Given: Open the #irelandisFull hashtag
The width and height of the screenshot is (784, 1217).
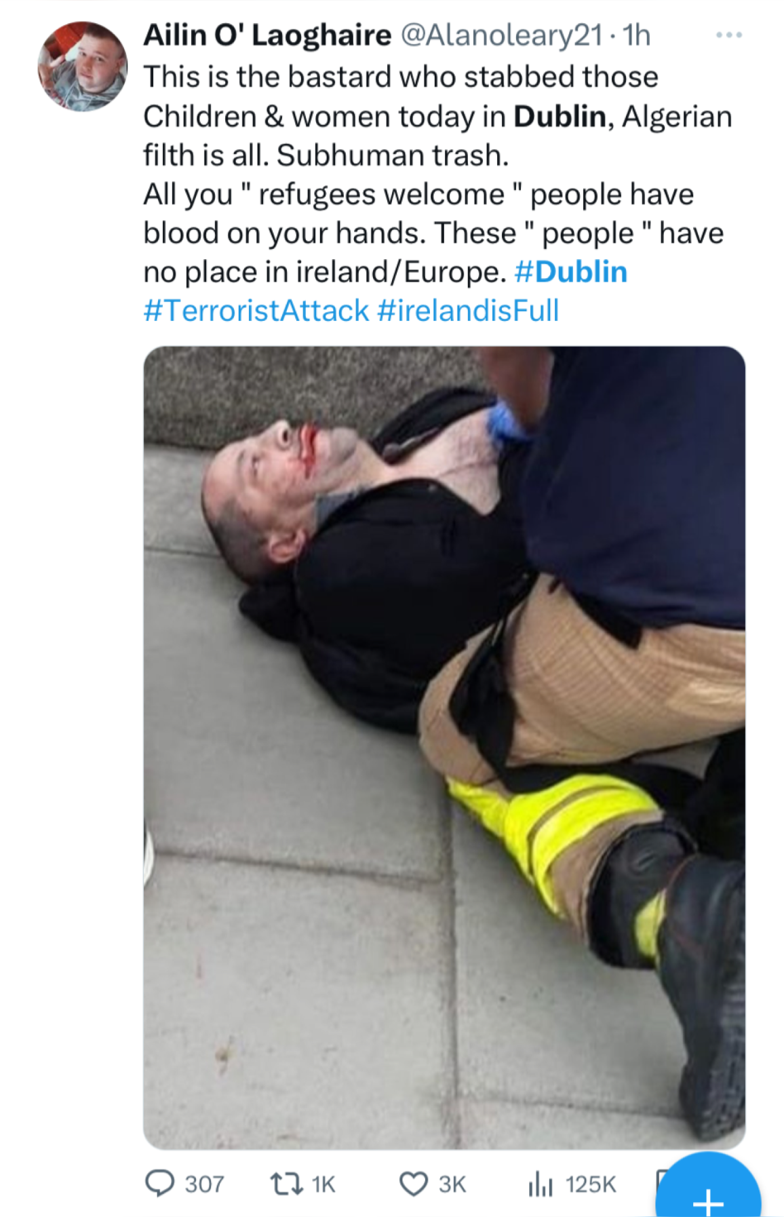Looking at the screenshot, I should (x=468, y=311).
